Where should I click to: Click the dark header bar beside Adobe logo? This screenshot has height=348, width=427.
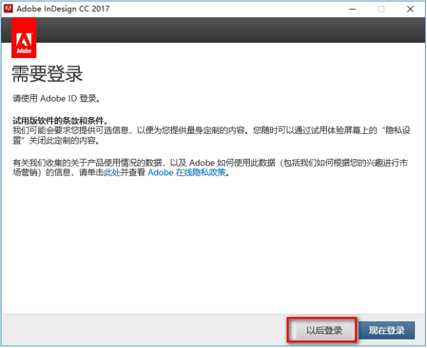tap(231, 30)
